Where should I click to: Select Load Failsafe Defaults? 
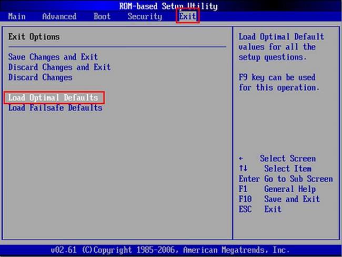[55, 107]
